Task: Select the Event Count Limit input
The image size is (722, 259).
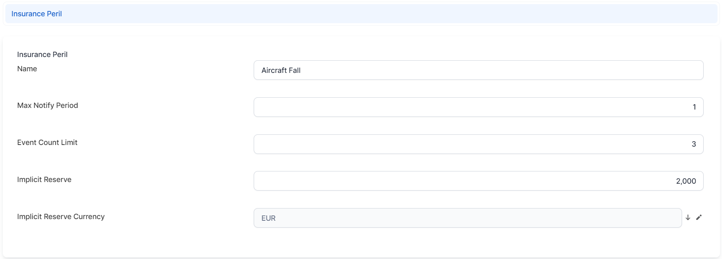Action: 478,144
